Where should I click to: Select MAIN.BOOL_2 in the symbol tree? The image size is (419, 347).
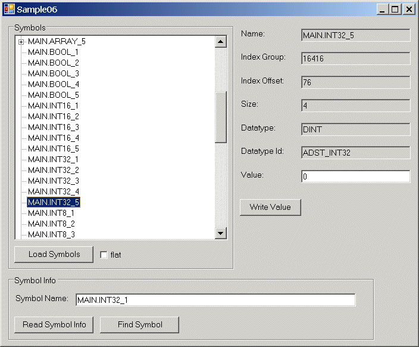point(53,63)
